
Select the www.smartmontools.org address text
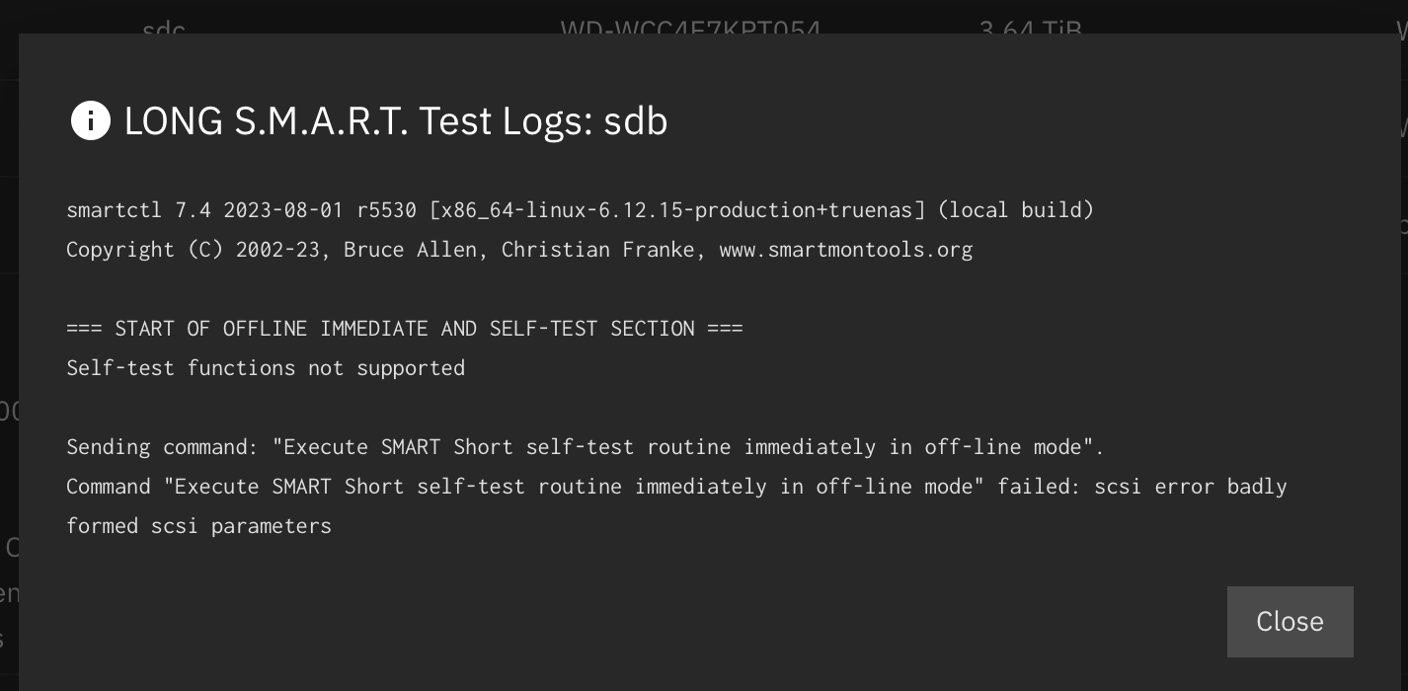(x=846, y=250)
